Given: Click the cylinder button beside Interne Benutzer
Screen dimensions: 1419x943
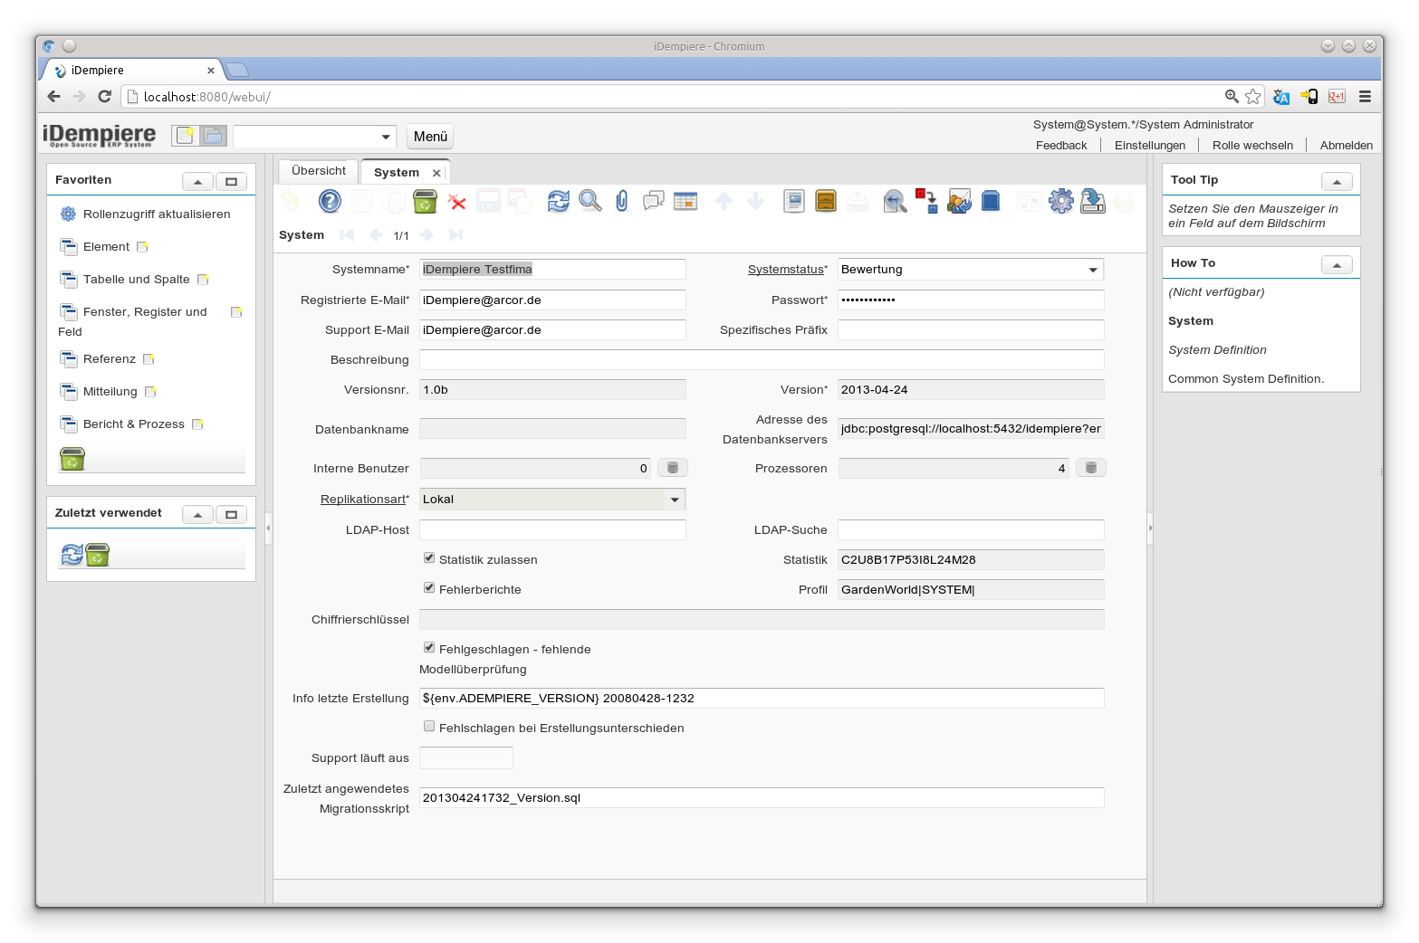Looking at the screenshot, I should point(673,468).
